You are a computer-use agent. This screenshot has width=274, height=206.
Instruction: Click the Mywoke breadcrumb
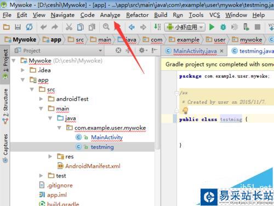[20, 39]
